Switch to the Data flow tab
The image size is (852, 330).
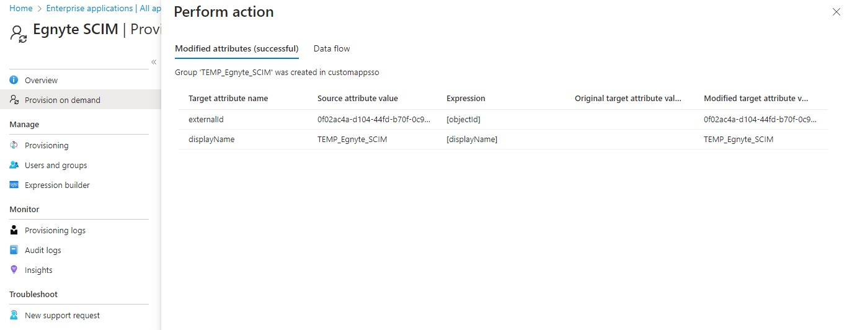click(x=332, y=48)
